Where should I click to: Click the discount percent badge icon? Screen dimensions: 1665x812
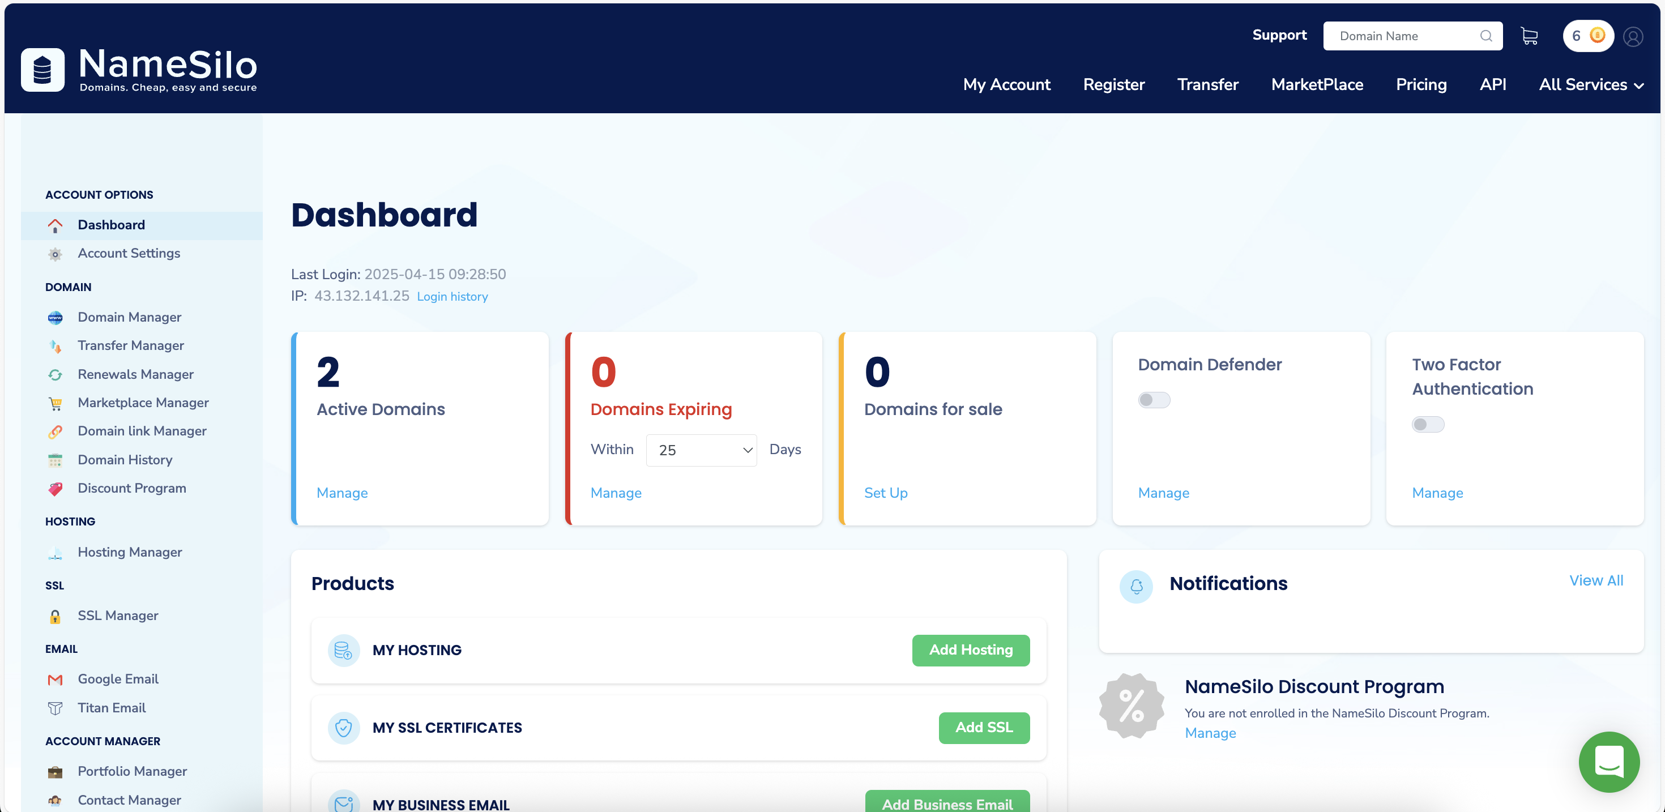pyautogui.click(x=1131, y=706)
